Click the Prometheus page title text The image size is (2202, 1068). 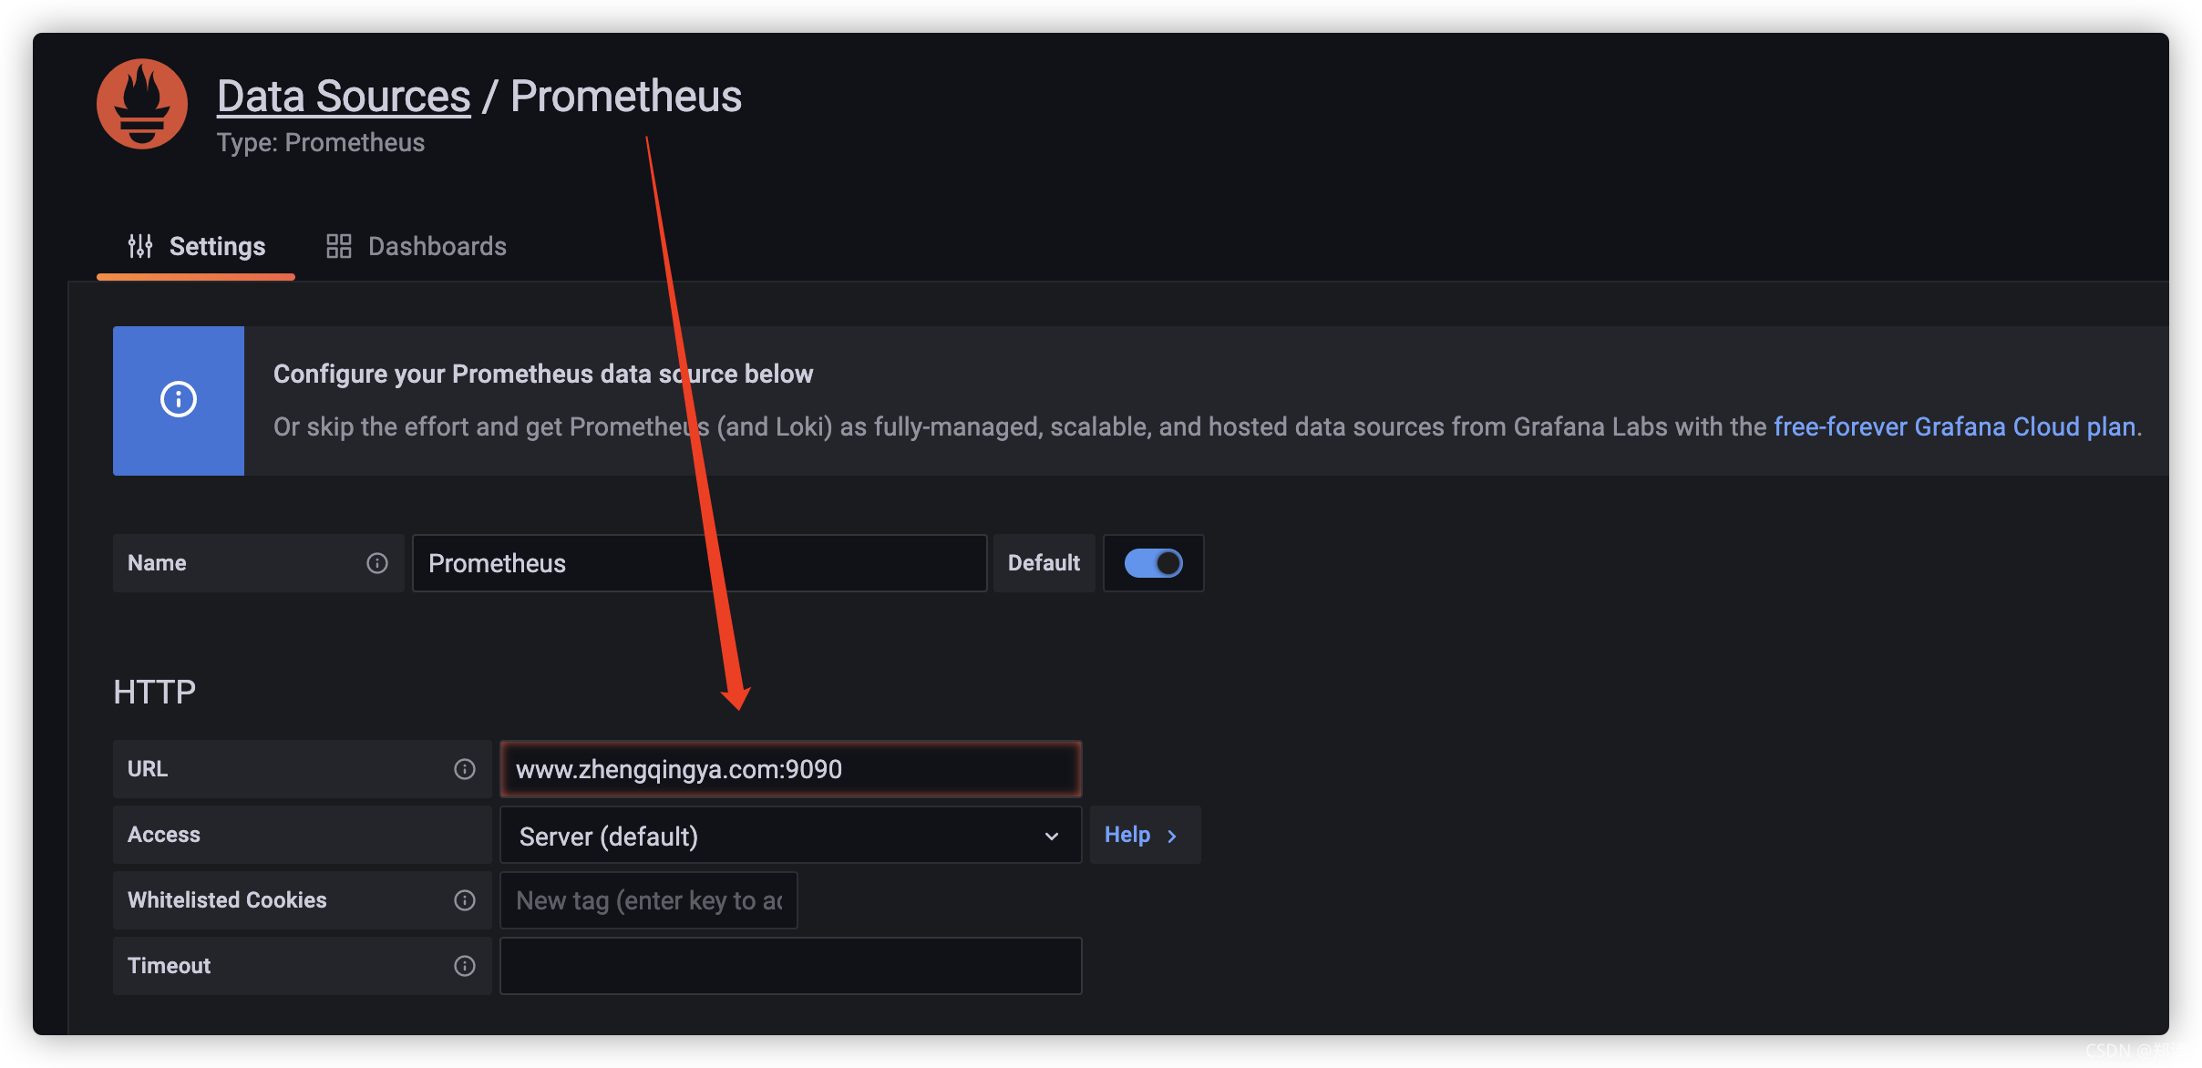[x=626, y=96]
